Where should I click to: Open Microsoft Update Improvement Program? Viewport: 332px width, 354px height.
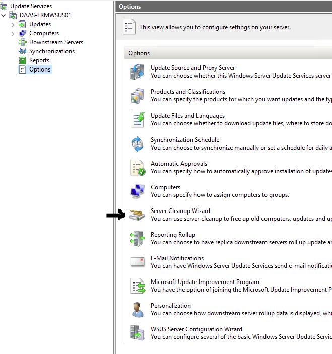(205, 282)
